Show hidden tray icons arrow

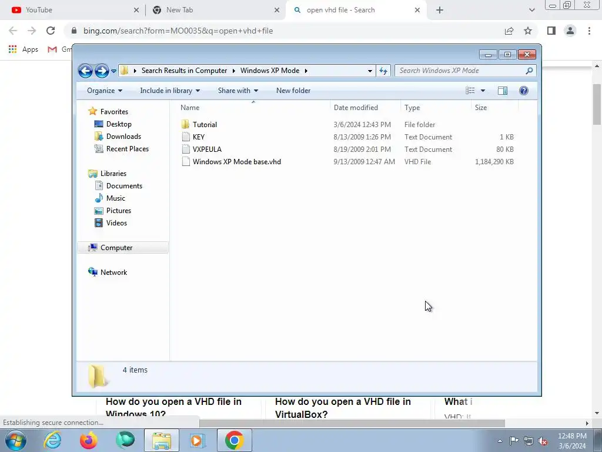point(500,441)
